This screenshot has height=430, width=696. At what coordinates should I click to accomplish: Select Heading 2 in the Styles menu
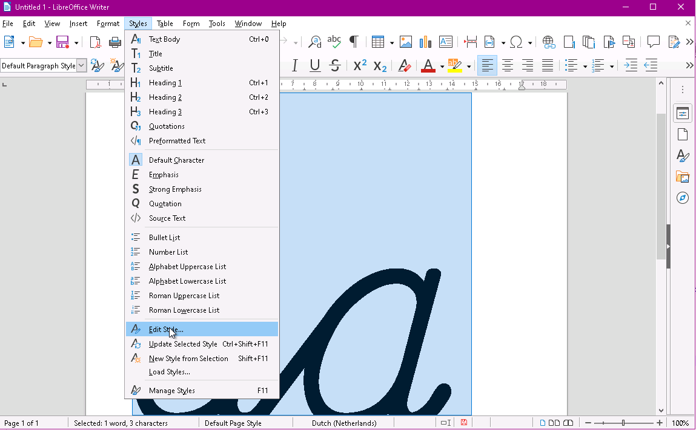pos(165,97)
